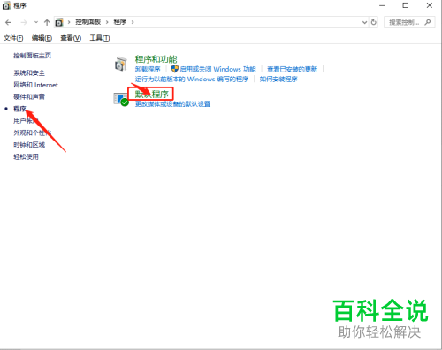Viewport: 442px width, 350px height.
Task: Open the 程序和功能 heading
Action: [156, 59]
